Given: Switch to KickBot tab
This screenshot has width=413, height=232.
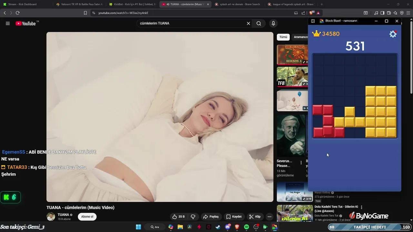Looking at the screenshot, I should pyautogui.click(x=132, y=4).
